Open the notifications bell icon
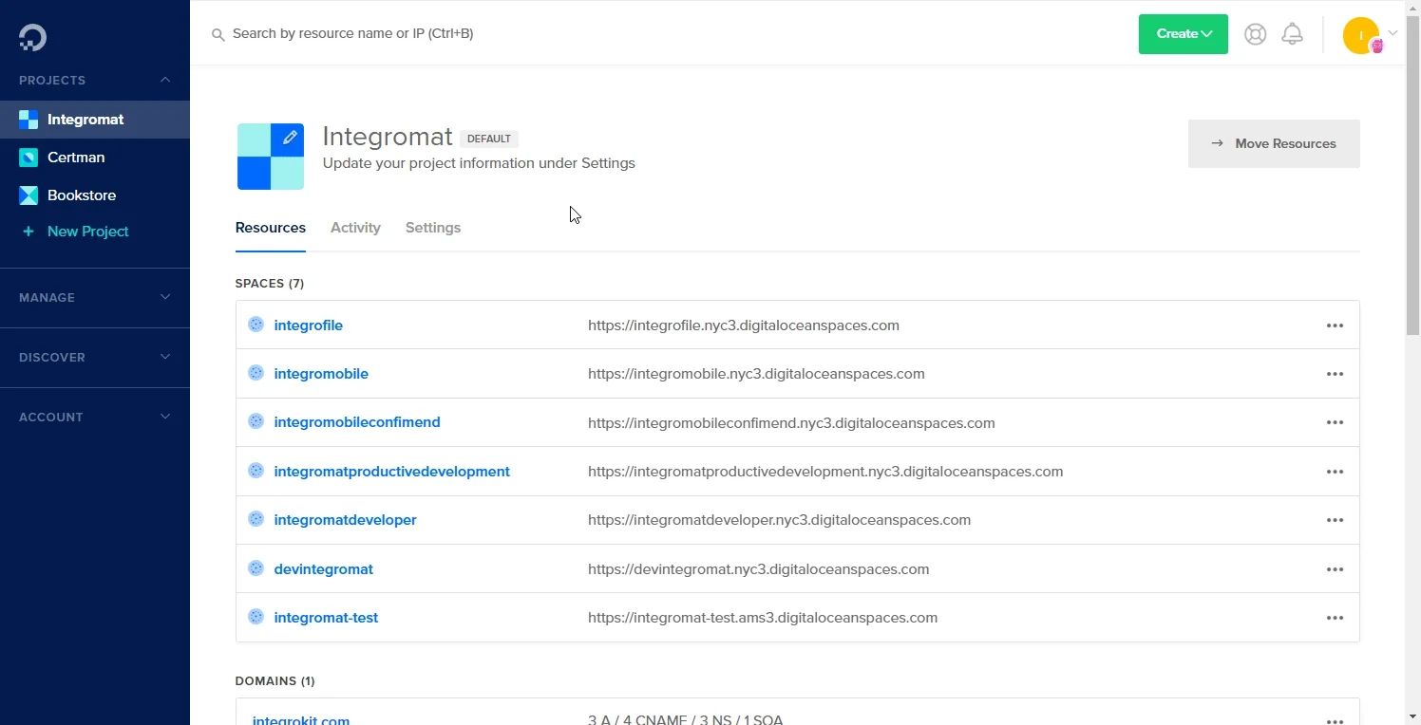1421x725 pixels. (1292, 34)
